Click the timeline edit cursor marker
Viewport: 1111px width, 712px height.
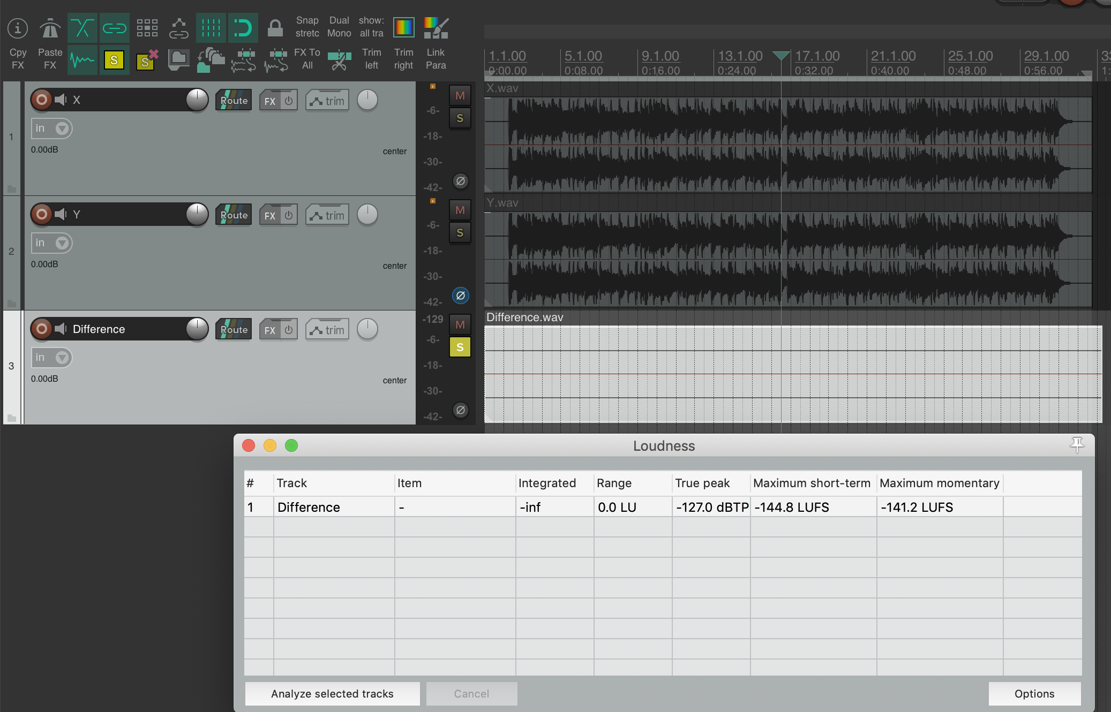point(781,55)
